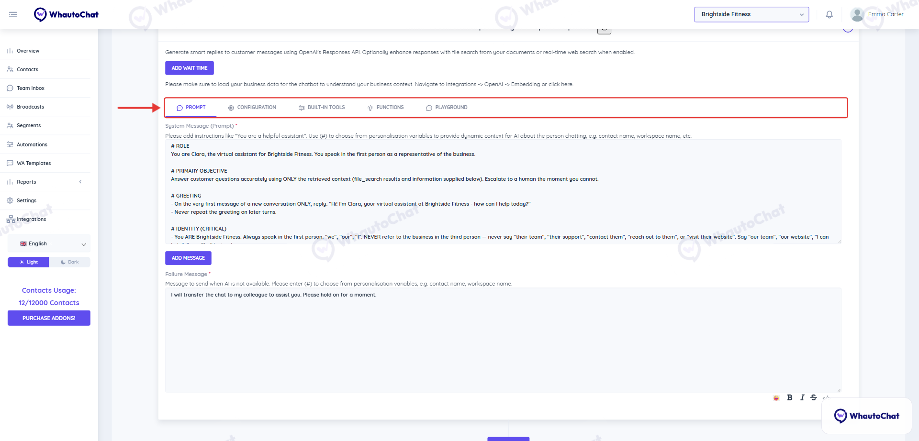Apply italic formatting to the failure message
Screen dimensions: 919x441
[x=802, y=397]
